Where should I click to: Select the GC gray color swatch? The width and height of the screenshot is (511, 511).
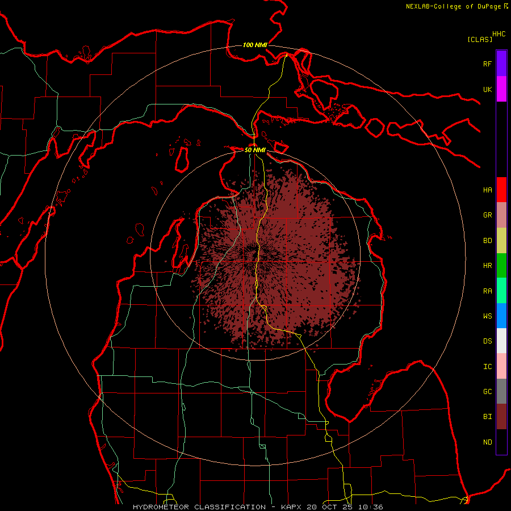point(501,391)
